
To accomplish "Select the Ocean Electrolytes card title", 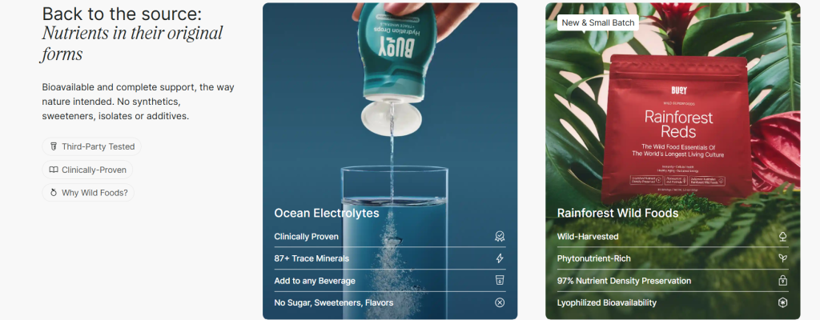I will [x=327, y=213].
